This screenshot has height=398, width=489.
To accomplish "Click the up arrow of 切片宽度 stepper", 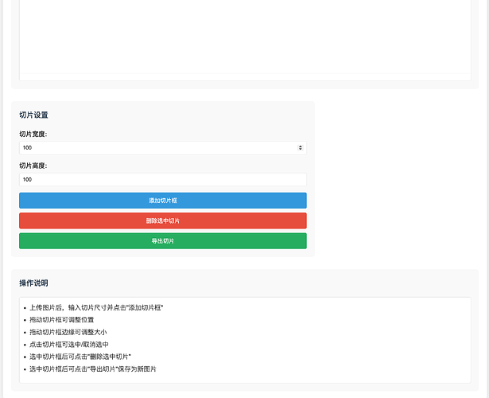I will pos(300,146).
